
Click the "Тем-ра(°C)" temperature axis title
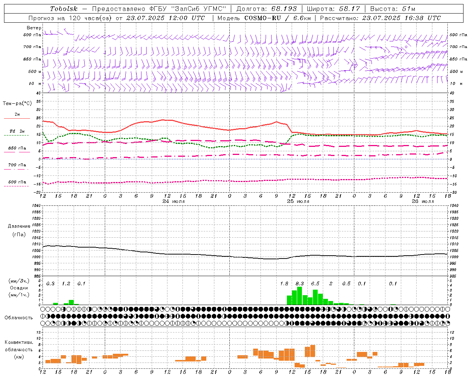click(17, 103)
